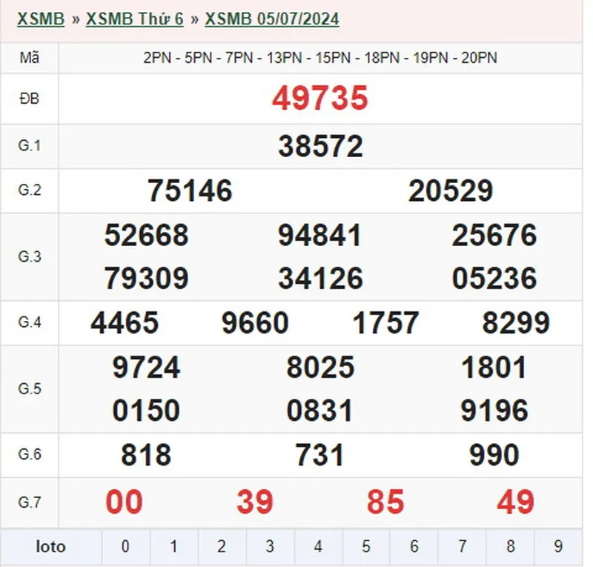Select loto digit 8

click(511, 547)
